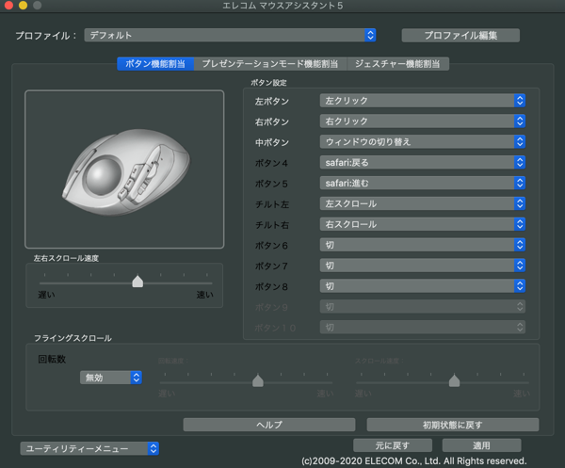Open the プロファイル dropdown showing デフォルト

[230, 35]
